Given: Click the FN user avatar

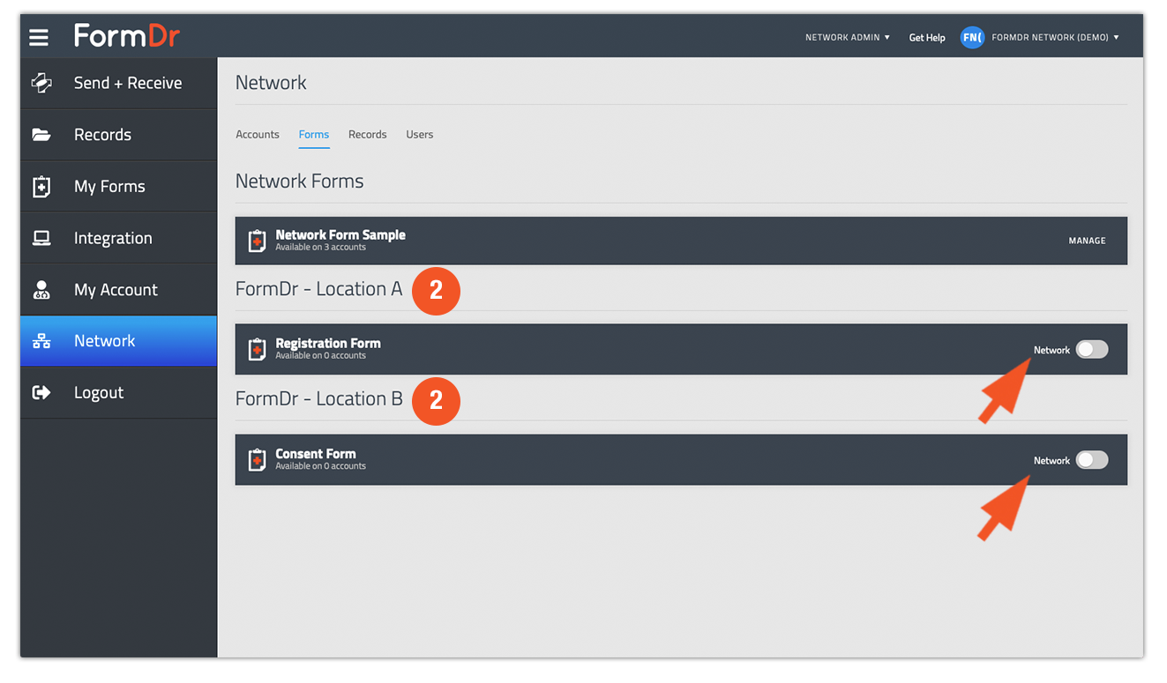Looking at the screenshot, I should (972, 37).
